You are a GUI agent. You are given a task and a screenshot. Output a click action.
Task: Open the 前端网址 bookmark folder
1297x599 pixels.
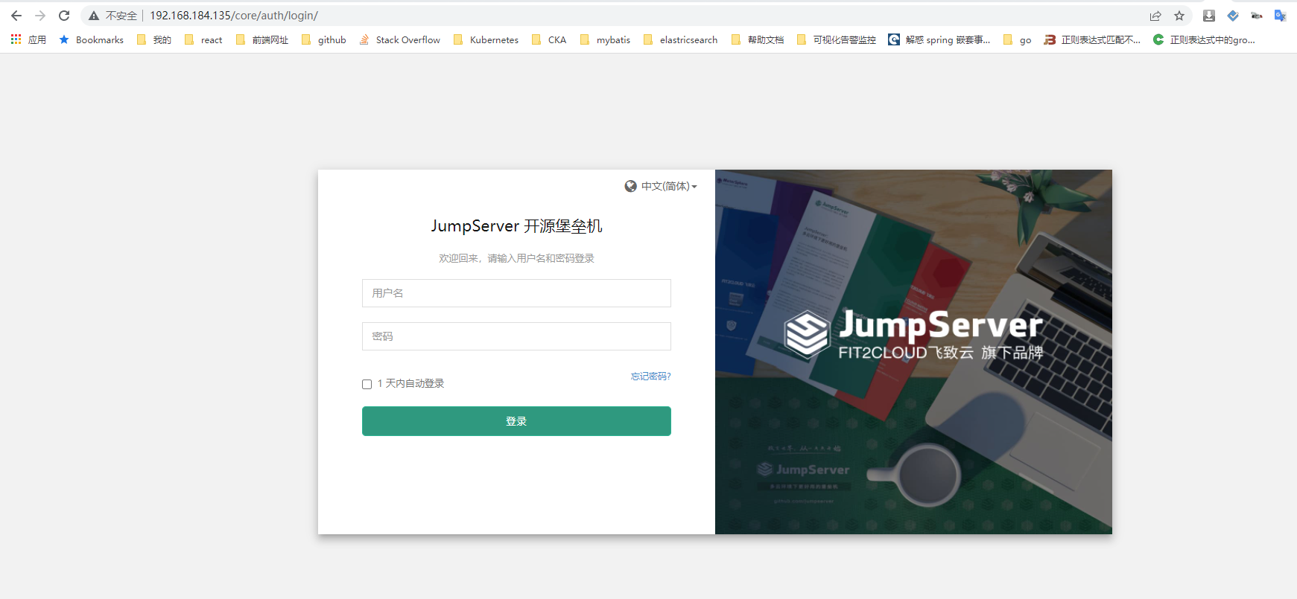(262, 39)
